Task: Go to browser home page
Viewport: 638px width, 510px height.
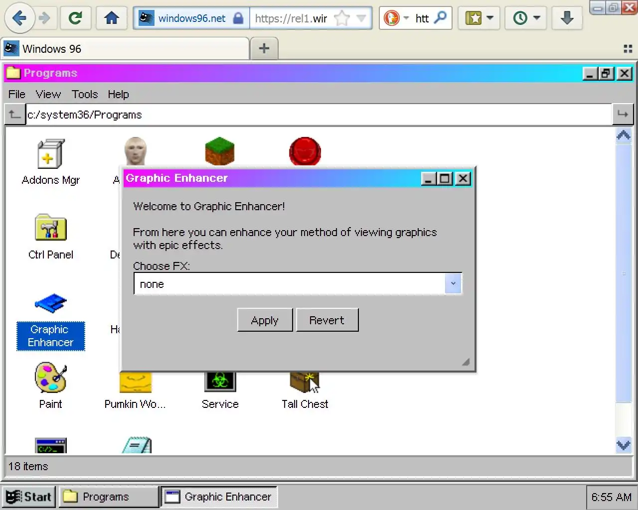Action: click(111, 18)
